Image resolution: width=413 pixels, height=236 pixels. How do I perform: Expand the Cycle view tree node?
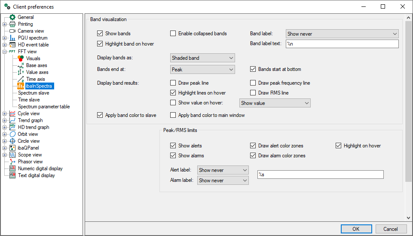(x=4, y=113)
